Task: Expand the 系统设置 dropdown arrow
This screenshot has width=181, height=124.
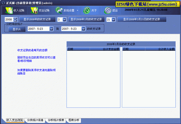Action: pos(78,11)
